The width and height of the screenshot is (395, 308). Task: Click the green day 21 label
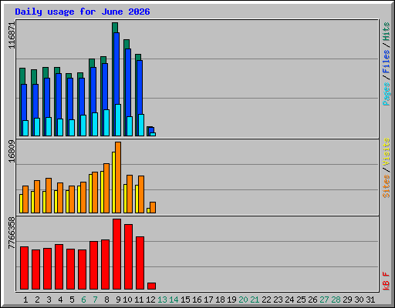[x=255, y=300]
